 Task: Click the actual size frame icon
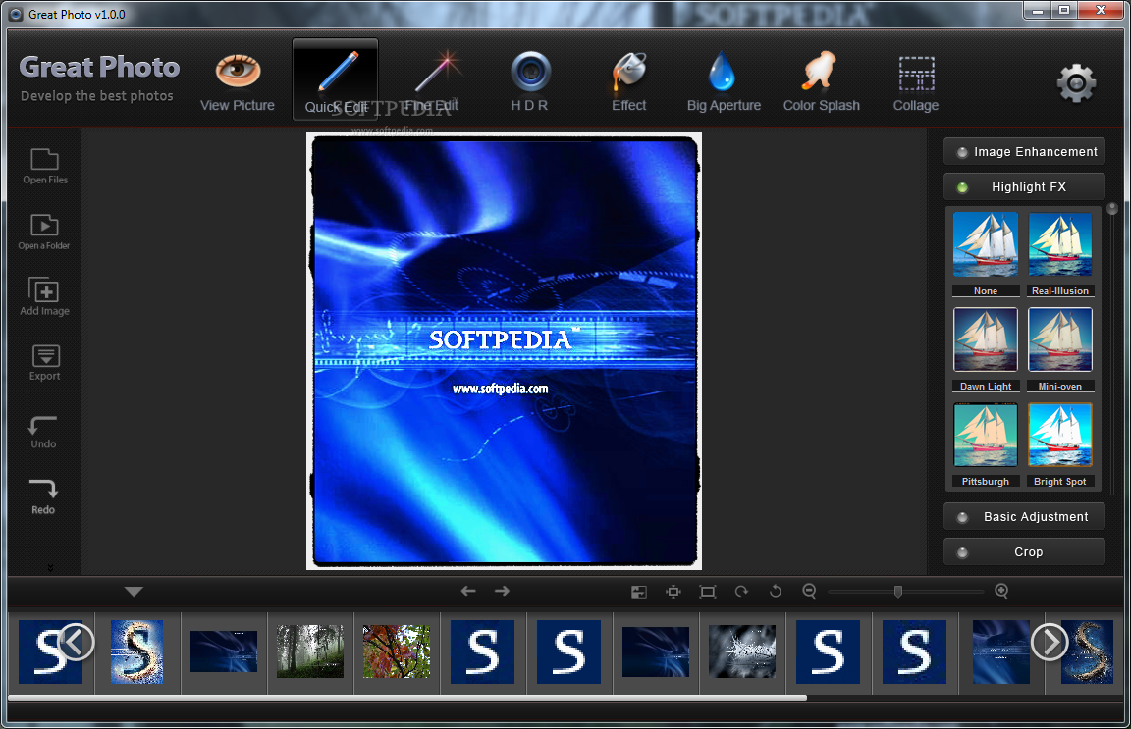(708, 592)
